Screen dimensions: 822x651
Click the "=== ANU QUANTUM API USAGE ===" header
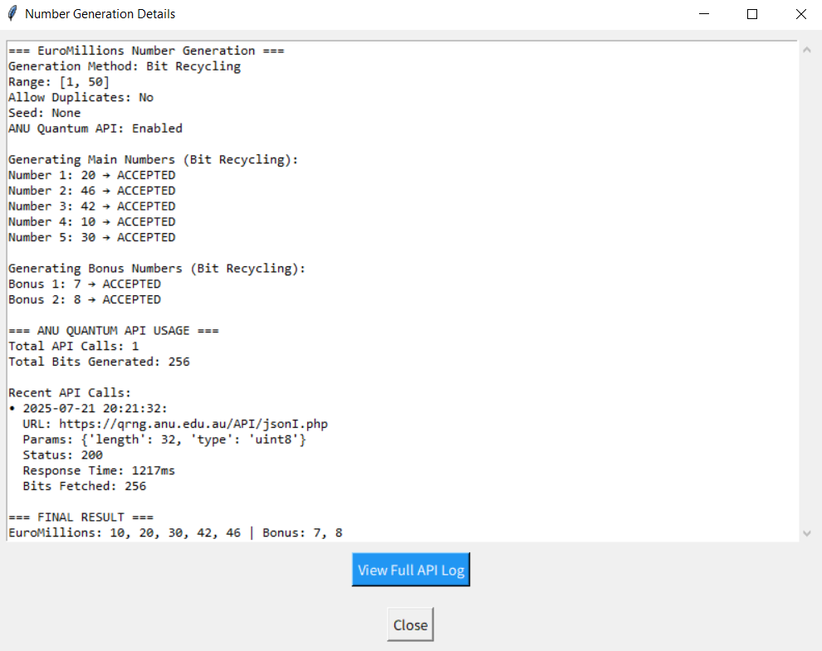114,331
